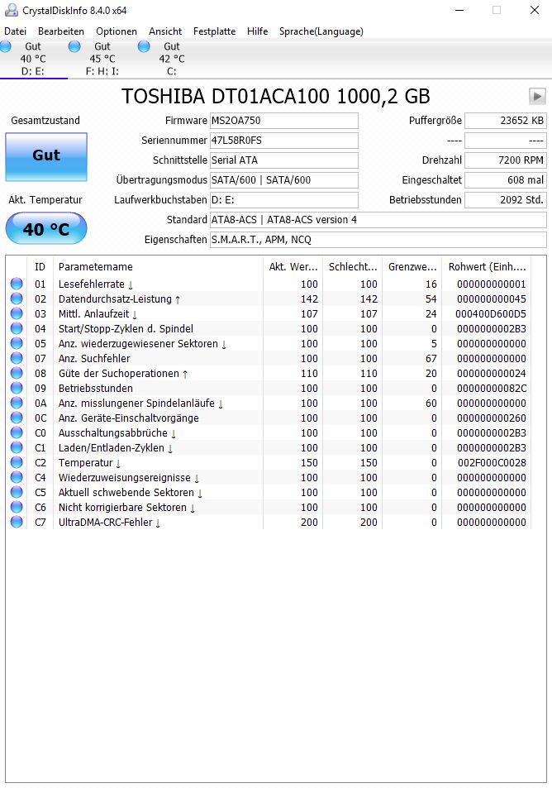Image resolution: width=552 pixels, height=788 pixels.
Task: Click Eigenschaften field S.M.A.R.T., APM, NCQ
Action: [378, 240]
